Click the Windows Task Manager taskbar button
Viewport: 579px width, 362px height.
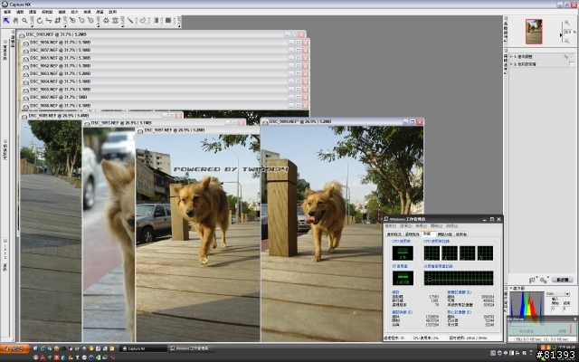pos(191,348)
